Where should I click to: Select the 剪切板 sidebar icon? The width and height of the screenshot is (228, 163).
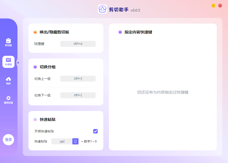pos(8,41)
